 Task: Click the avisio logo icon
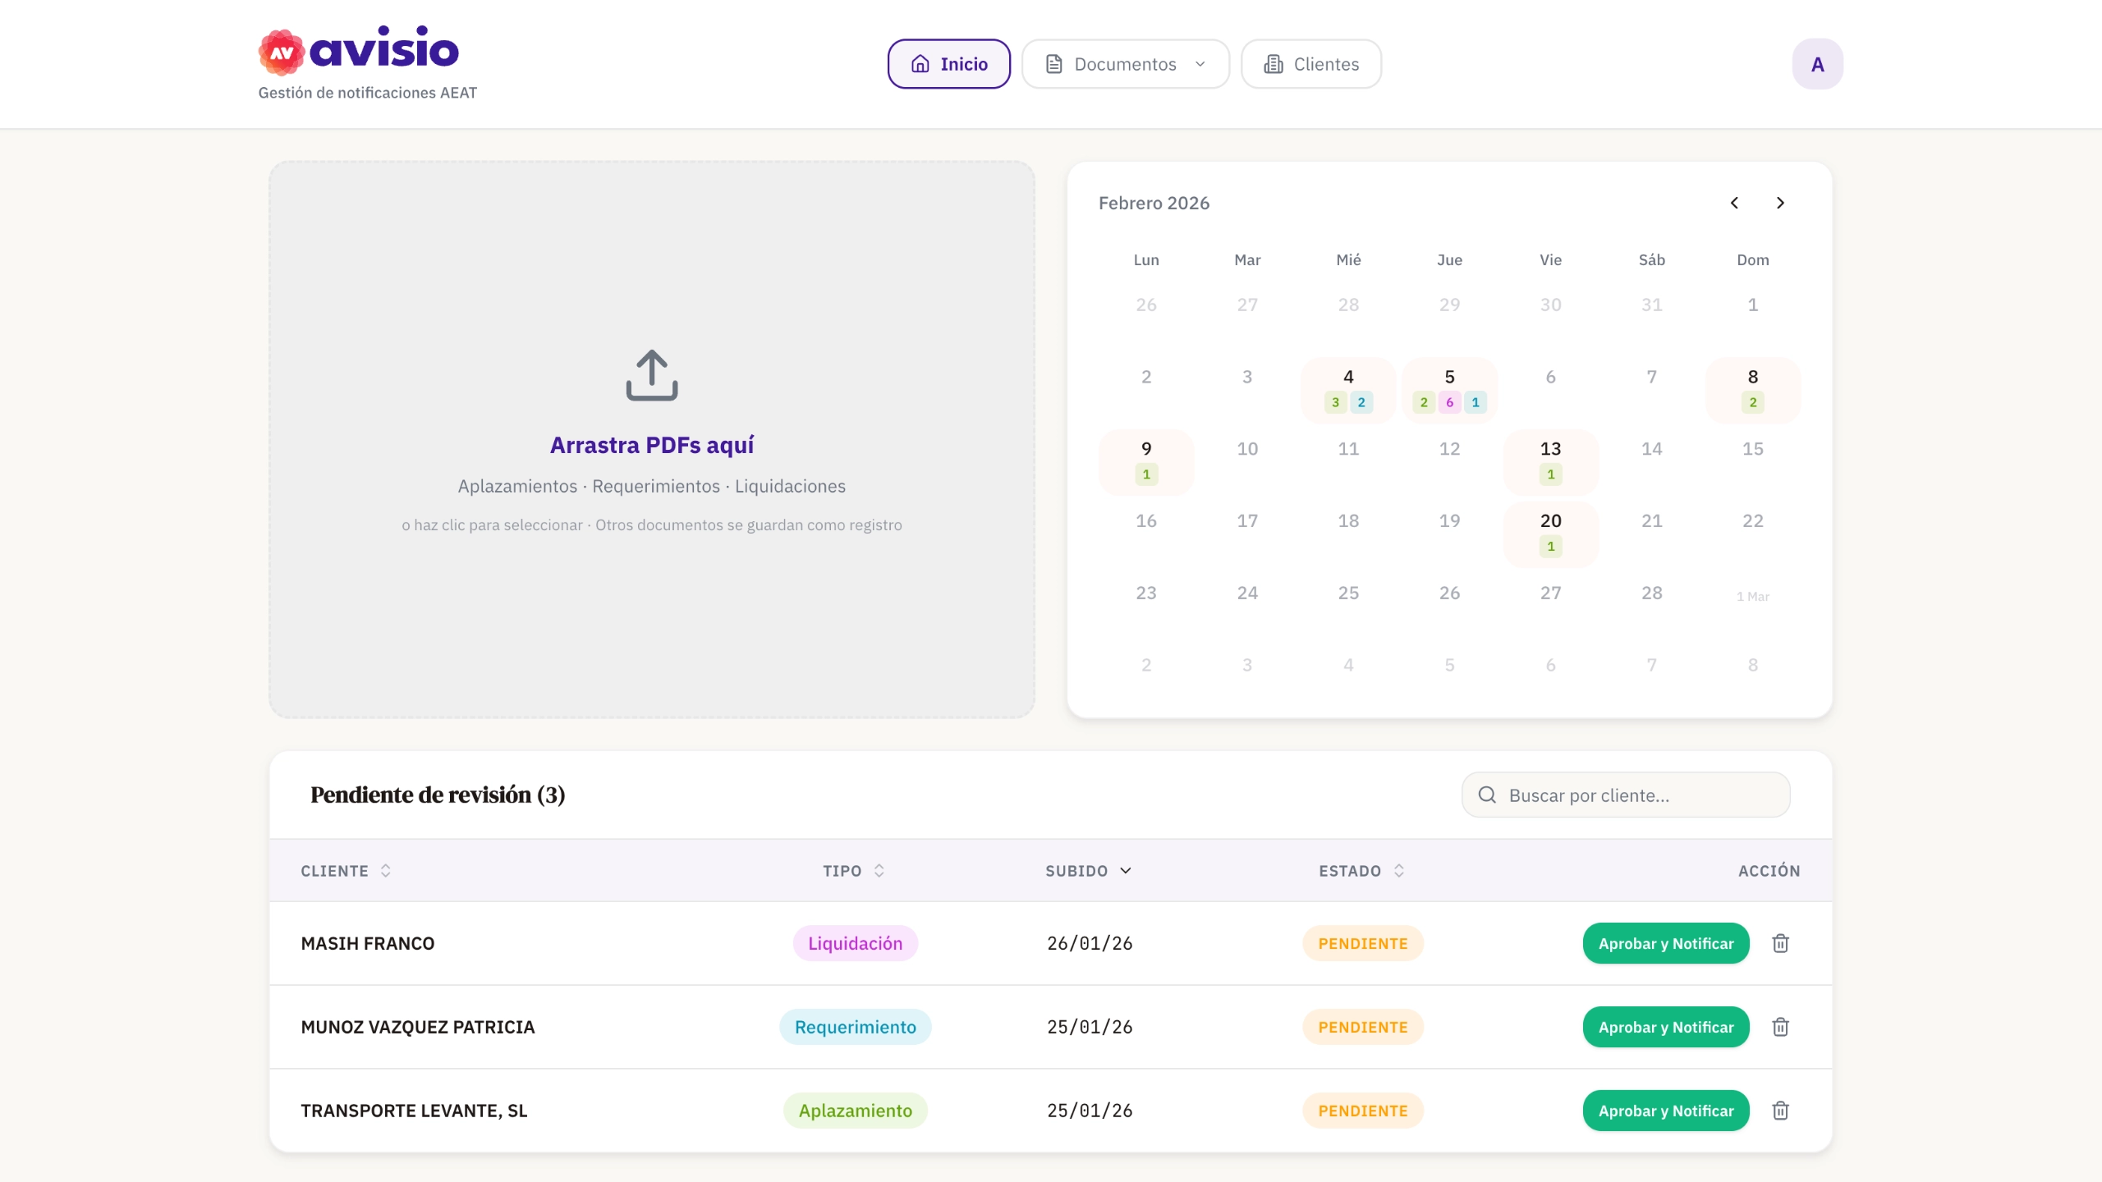282,51
